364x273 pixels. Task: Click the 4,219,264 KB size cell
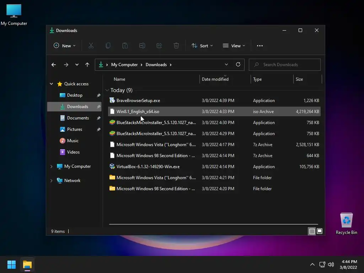click(x=307, y=111)
